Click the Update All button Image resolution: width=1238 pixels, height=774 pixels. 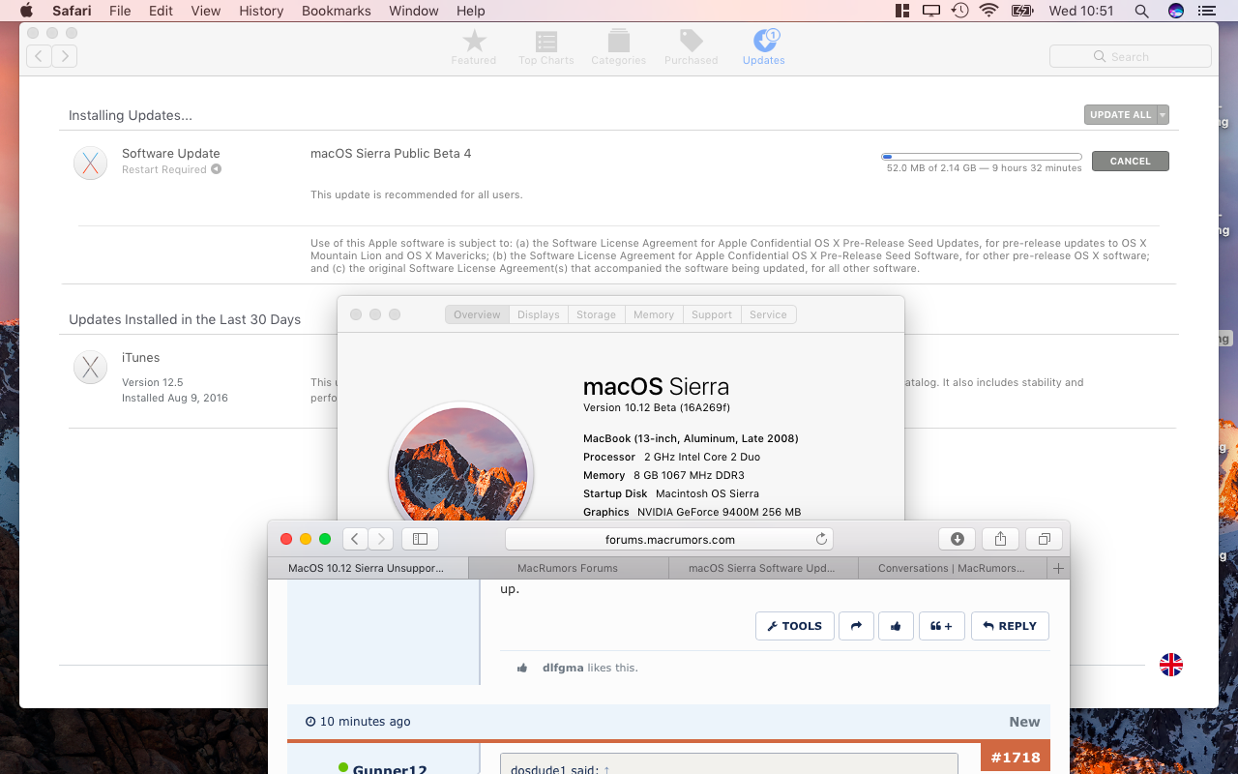[1120, 114]
